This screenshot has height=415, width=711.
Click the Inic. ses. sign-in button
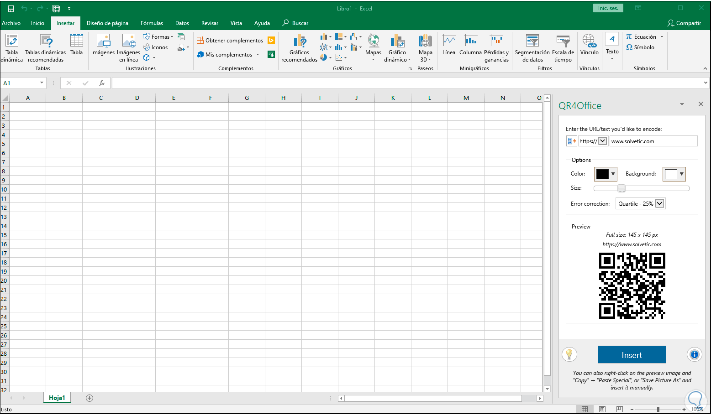coord(608,8)
